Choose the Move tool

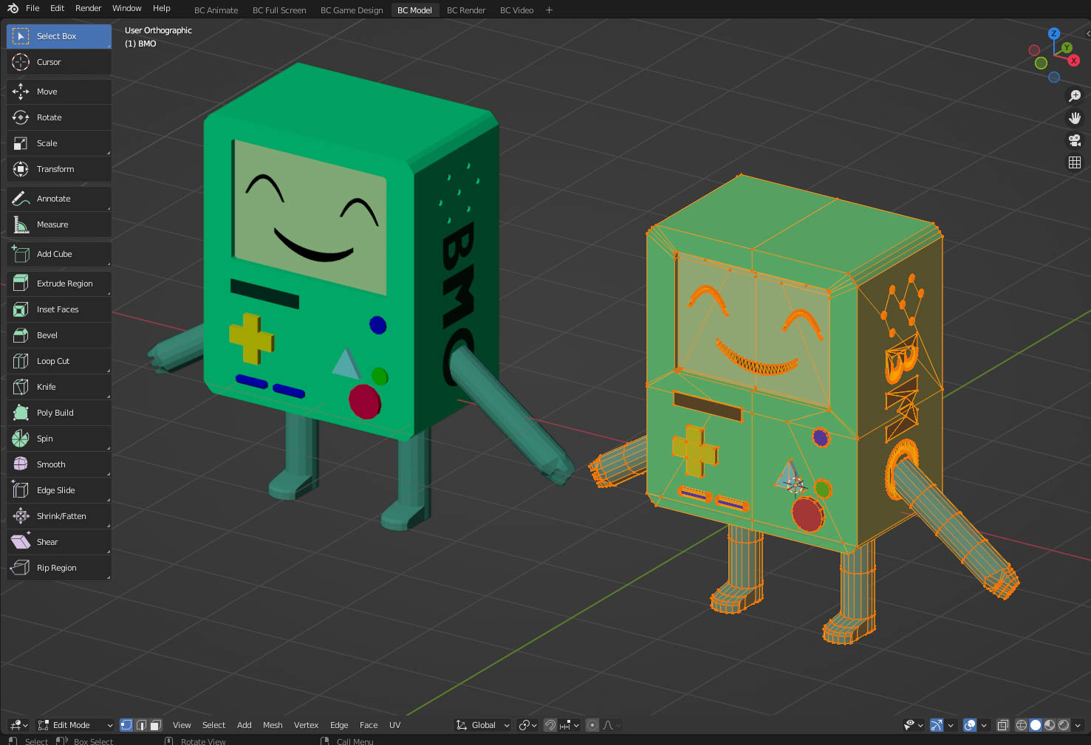(59, 92)
